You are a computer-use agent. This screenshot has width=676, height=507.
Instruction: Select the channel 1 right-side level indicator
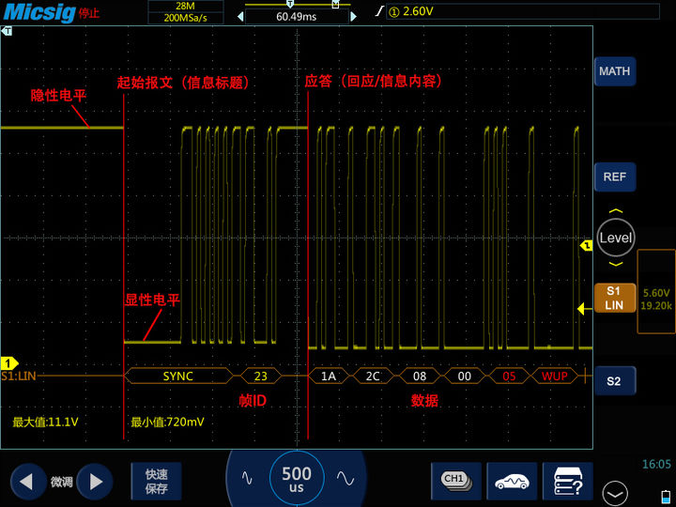(x=586, y=246)
